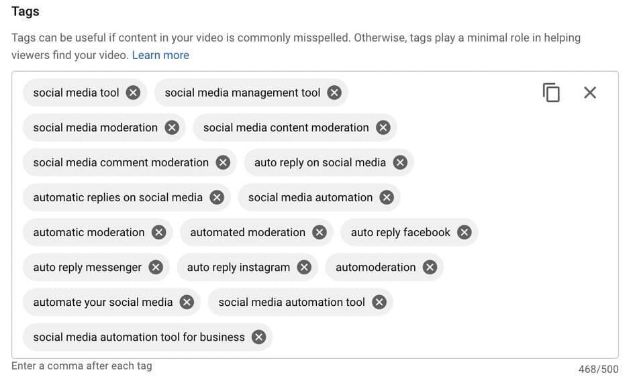
Task: Delete the 'automatic moderation' tag
Action: coord(158,232)
